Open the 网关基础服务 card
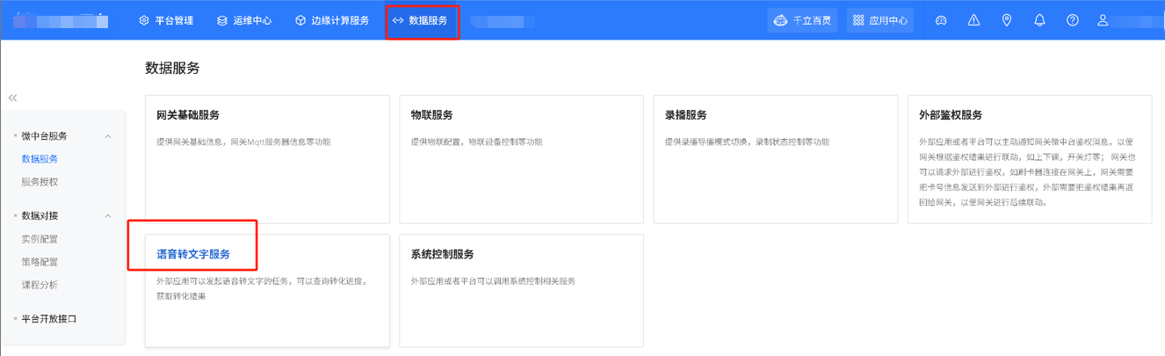The height and width of the screenshot is (356, 1165). 267,158
